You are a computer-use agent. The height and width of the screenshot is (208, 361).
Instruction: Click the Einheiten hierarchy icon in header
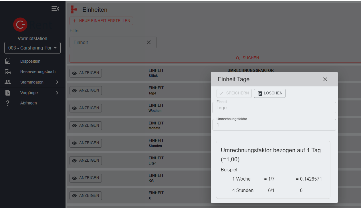pos(74,10)
